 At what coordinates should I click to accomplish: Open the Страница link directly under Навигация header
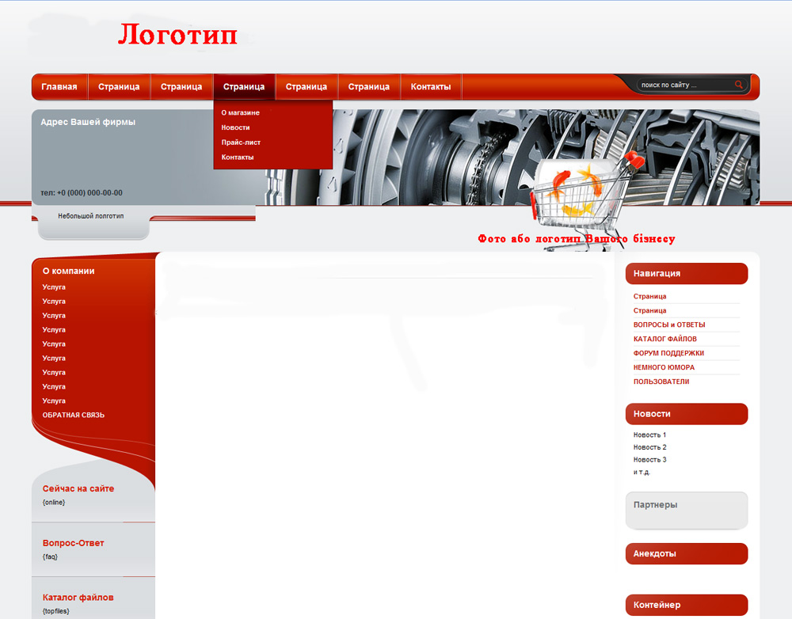(x=649, y=296)
